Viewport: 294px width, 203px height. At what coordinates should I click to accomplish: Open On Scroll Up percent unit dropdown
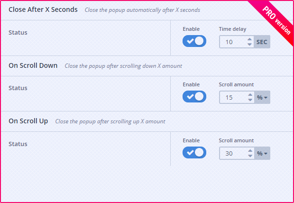pyautogui.click(x=262, y=154)
